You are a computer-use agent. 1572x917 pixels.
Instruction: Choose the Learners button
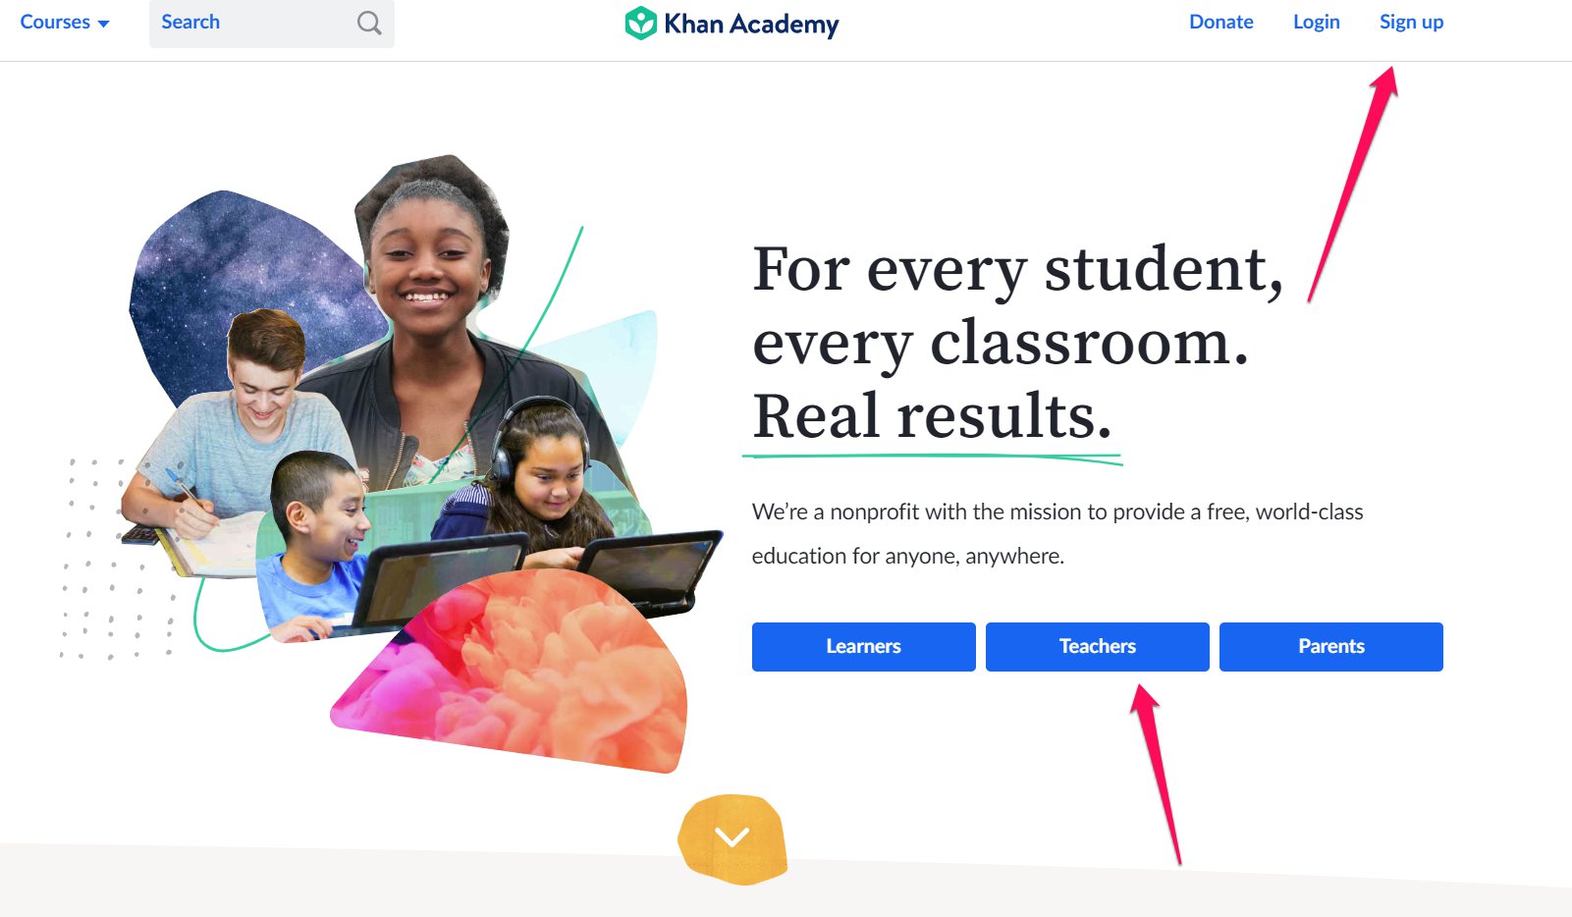(863, 646)
